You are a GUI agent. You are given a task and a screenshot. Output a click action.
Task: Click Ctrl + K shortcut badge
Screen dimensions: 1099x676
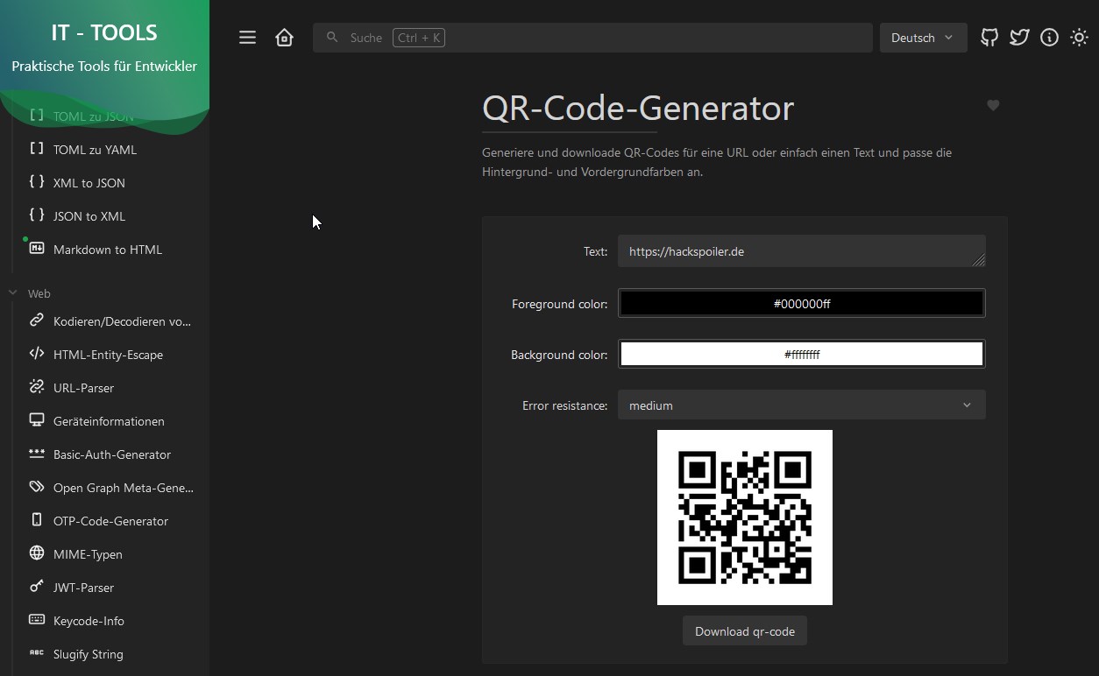point(419,38)
